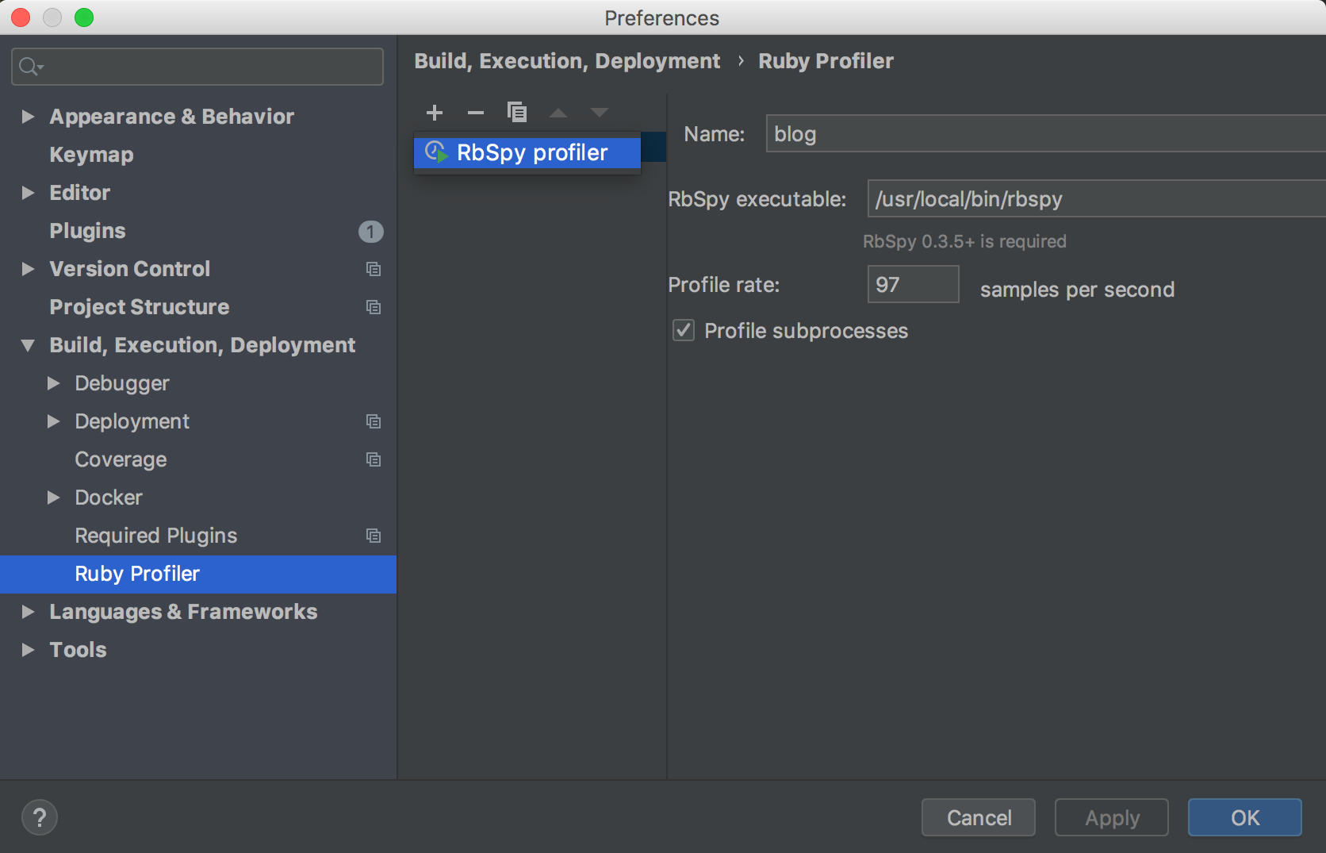1326x853 pixels.
Task: Open the Plugins settings page
Action: pyautogui.click(x=87, y=230)
